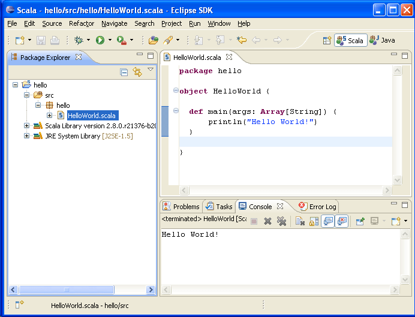The height and width of the screenshot is (317, 415).
Task: Click the Run External Tools icon
Action: (x=122, y=40)
